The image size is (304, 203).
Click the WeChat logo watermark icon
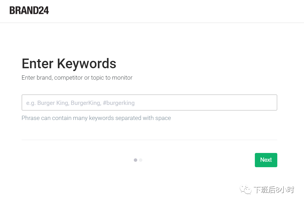pos(245,189)
